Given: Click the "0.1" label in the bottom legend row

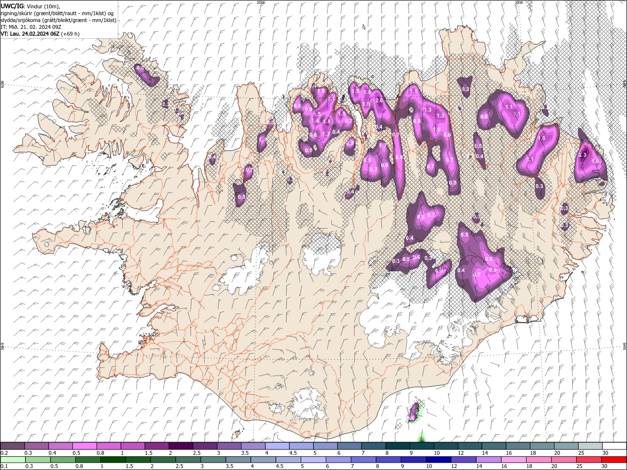Looking at the screenshot, I should [x=4, y=466].
